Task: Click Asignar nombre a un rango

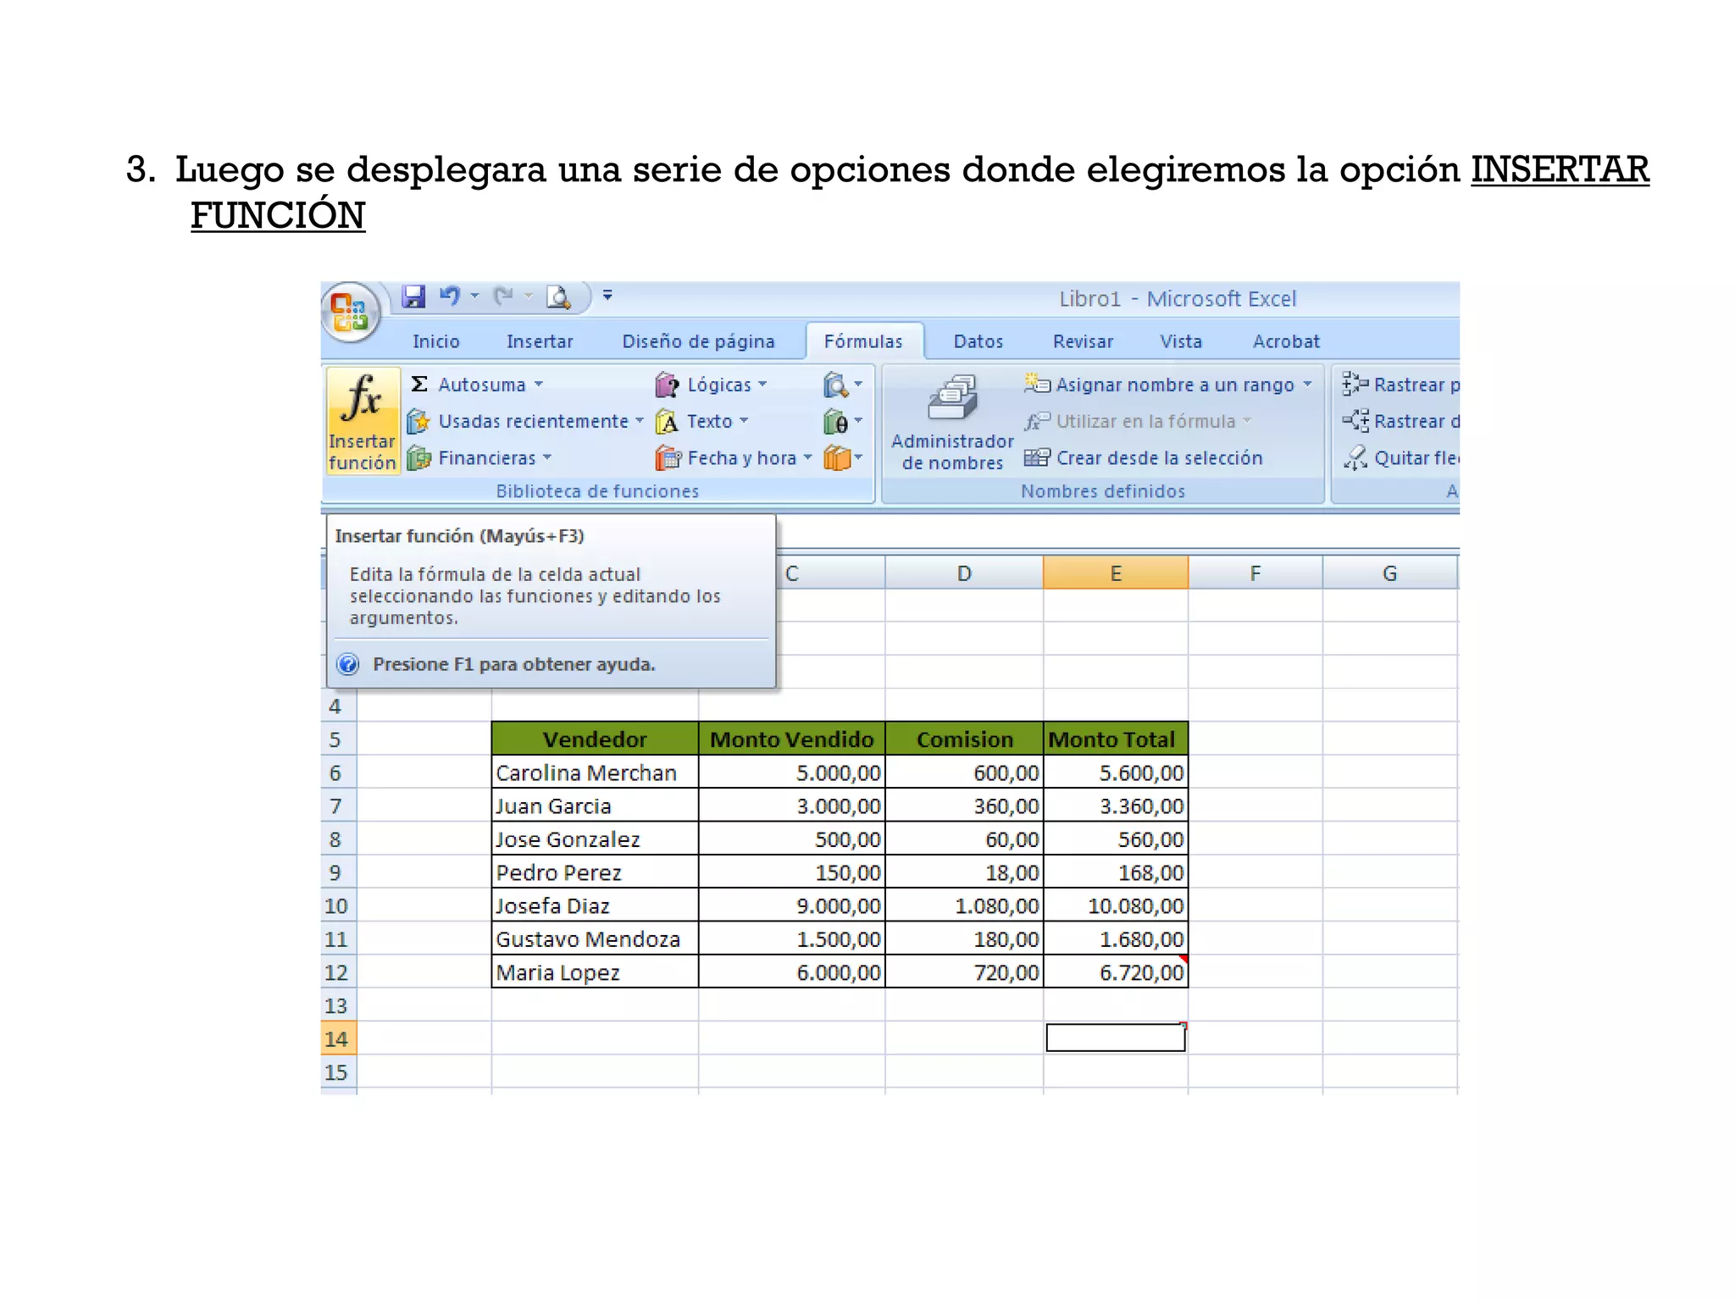Action: pyautogui.click(x=1174, y=385)
